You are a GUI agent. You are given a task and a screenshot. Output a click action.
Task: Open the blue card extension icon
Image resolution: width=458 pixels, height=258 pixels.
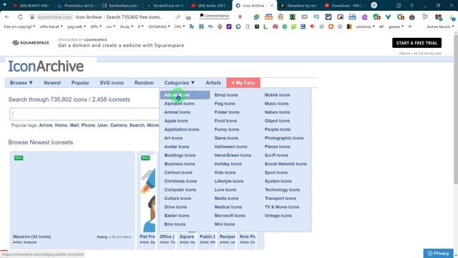[352, 17]
